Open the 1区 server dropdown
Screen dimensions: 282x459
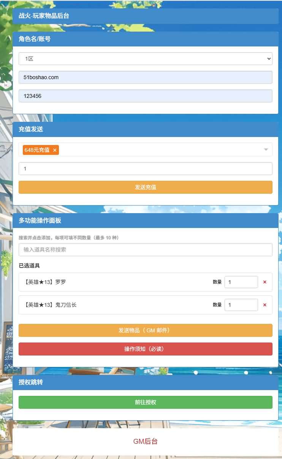coord(146,59)
